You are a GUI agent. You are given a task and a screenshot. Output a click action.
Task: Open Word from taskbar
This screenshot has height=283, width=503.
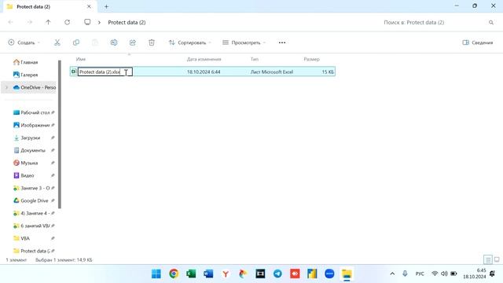(208, 274)
